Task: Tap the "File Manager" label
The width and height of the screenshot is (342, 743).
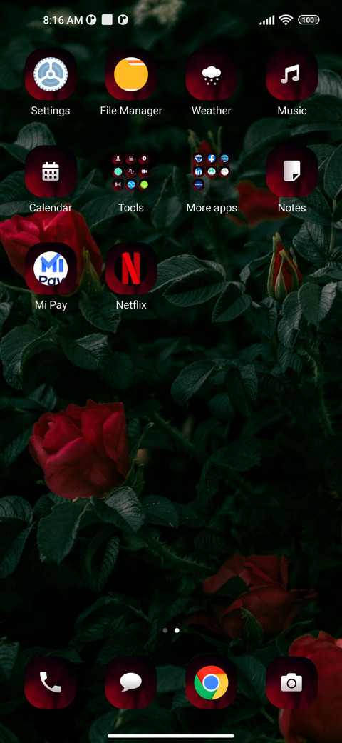Action: (131, 111)
